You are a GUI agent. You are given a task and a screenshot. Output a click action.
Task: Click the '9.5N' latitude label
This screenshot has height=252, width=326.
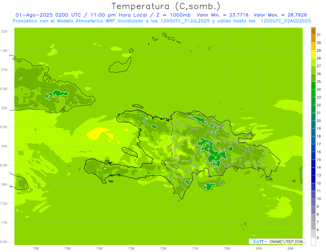(4, 127)
